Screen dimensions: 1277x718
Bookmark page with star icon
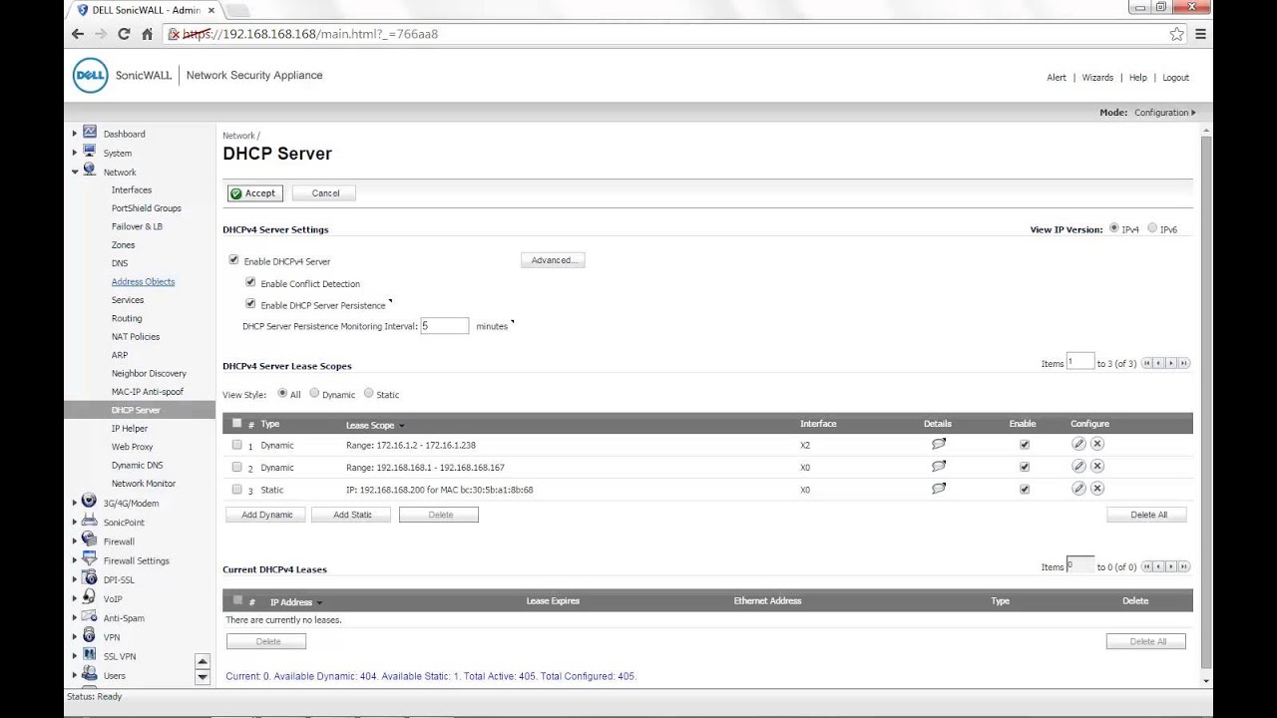1176,34
